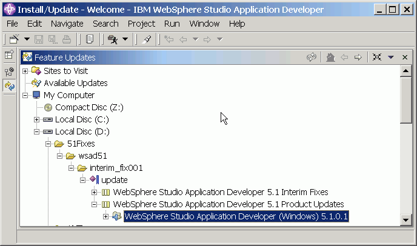Image resolution: width=417 pixels, height=246 pixels.
Task: Open the Navigate menu
Action: click(x=67, y=24)
